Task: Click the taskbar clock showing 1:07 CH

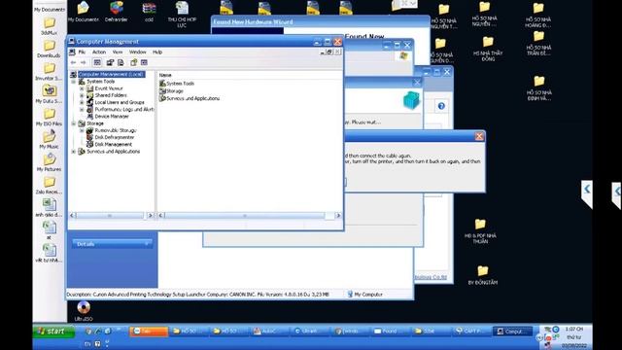Action: click(573, 329)
